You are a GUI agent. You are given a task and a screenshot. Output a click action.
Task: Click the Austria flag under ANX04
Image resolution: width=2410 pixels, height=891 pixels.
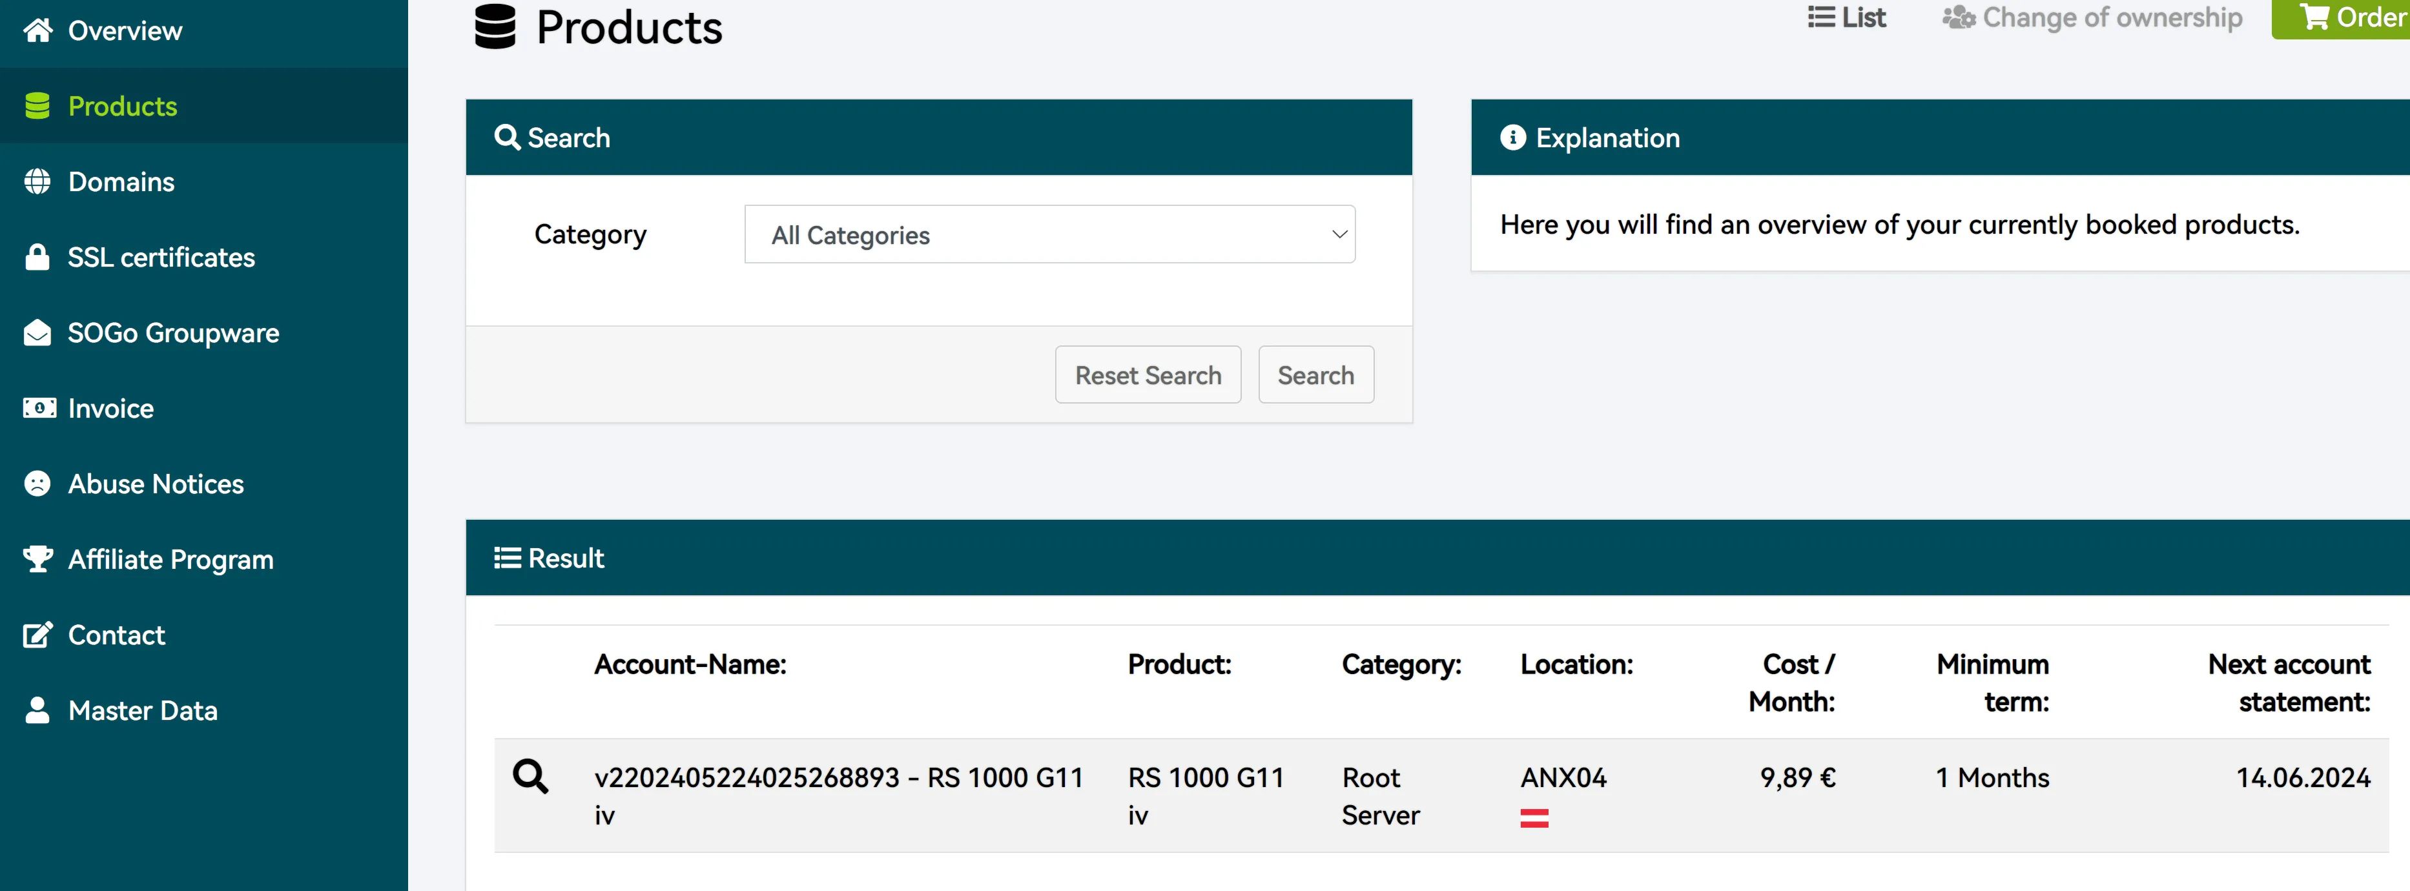click(x=1534, y=818)
